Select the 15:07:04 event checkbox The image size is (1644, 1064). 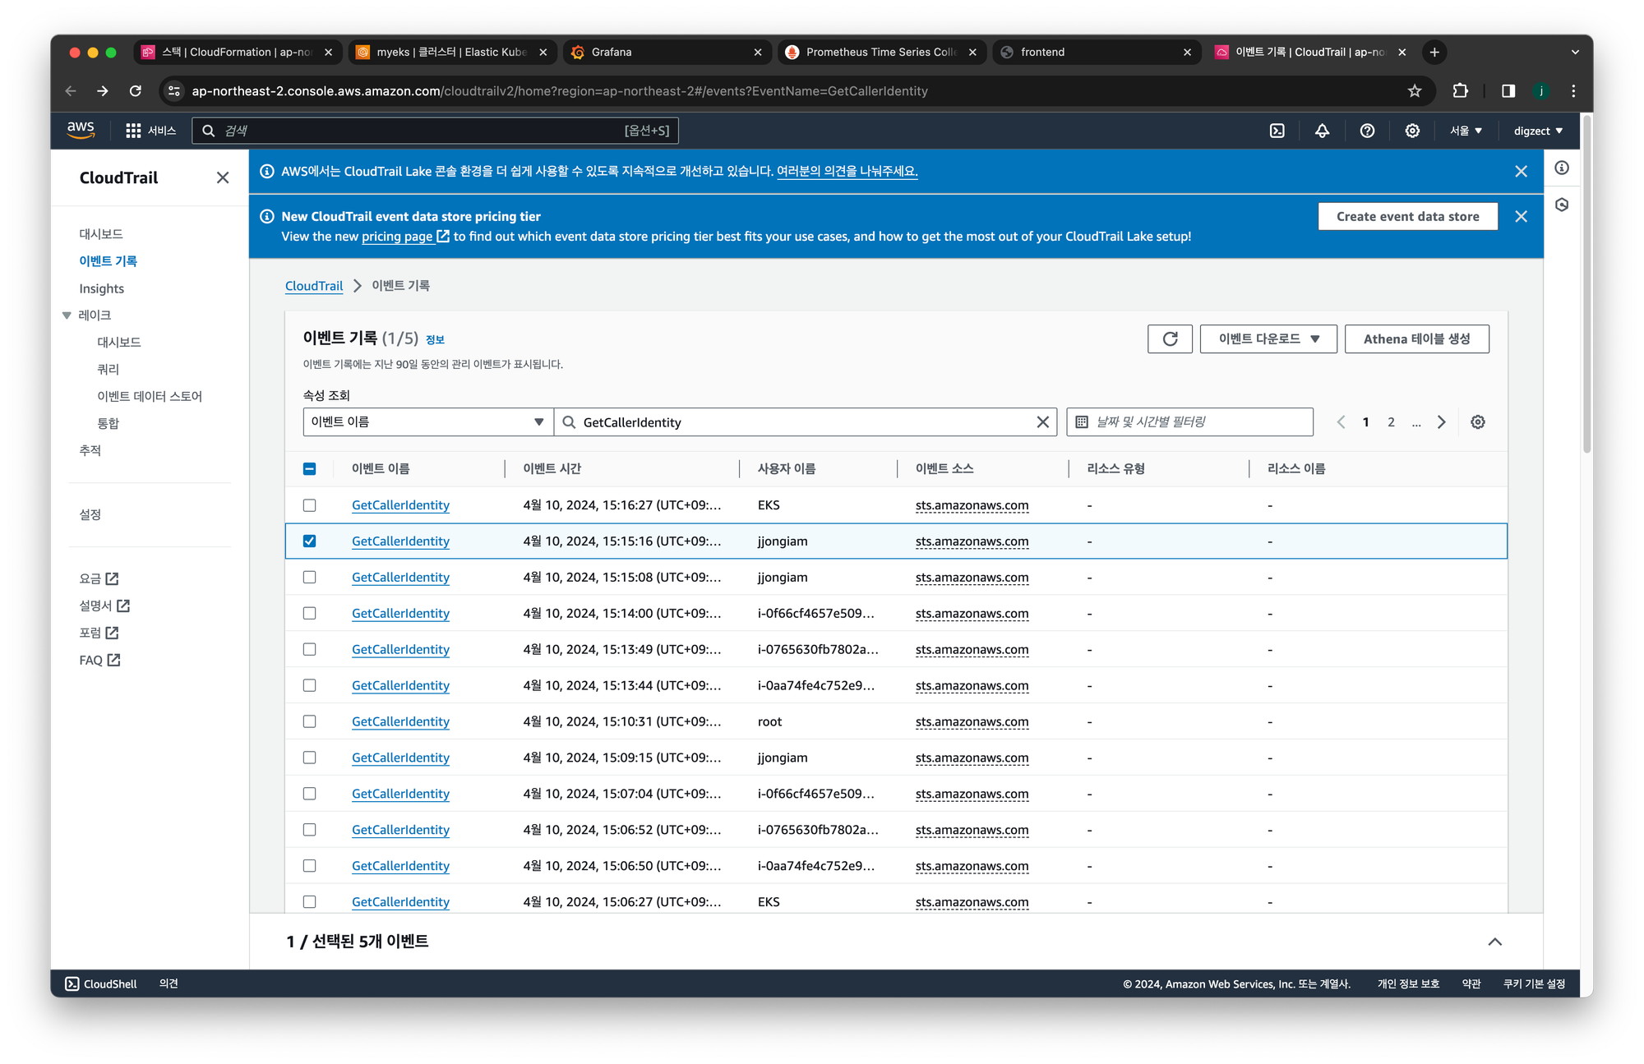click(x=309, y=794)
